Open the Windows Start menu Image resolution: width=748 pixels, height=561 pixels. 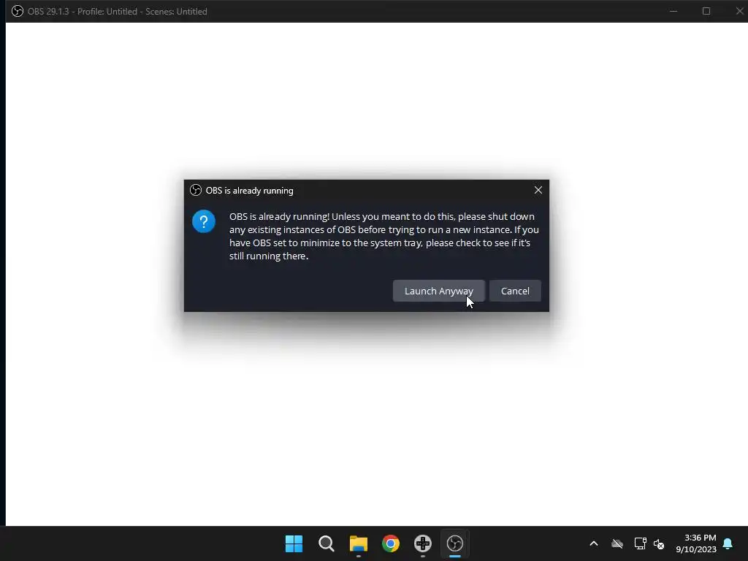pos(294,543)
